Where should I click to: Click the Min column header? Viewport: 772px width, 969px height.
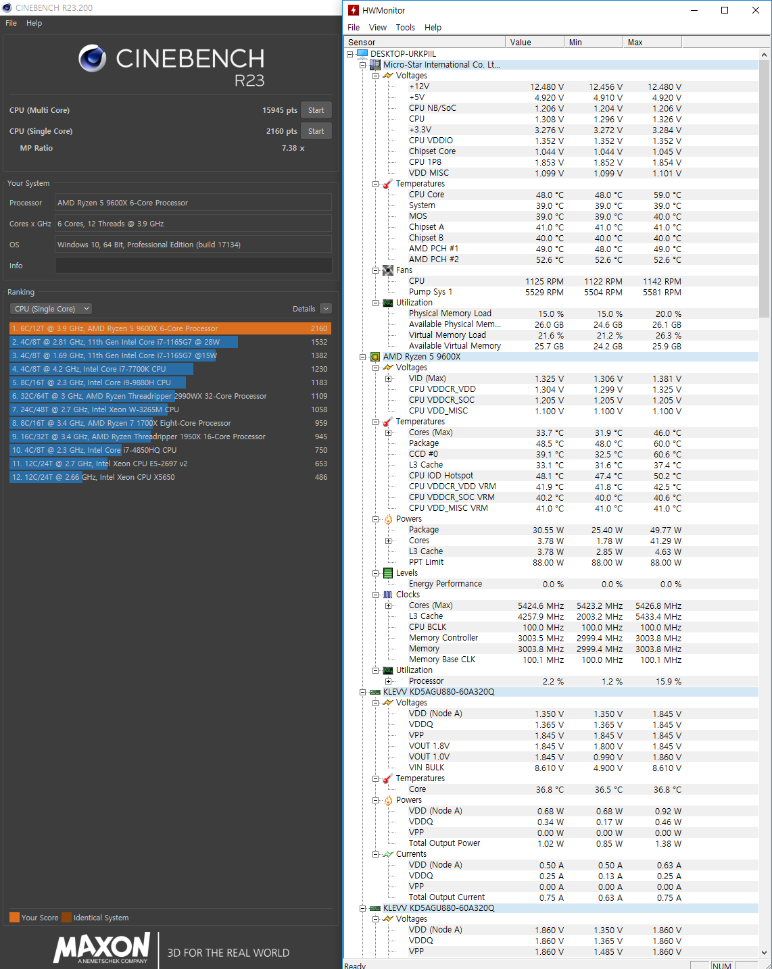(594, 42)
